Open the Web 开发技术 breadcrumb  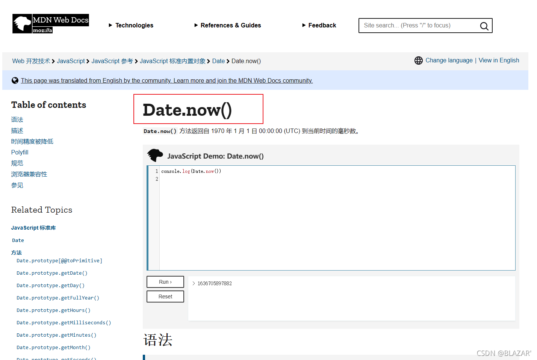point(31,61)
